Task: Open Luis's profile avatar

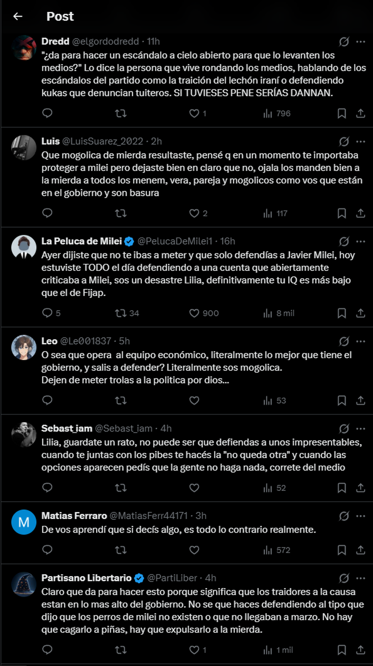Action: [x=24, y=147]
